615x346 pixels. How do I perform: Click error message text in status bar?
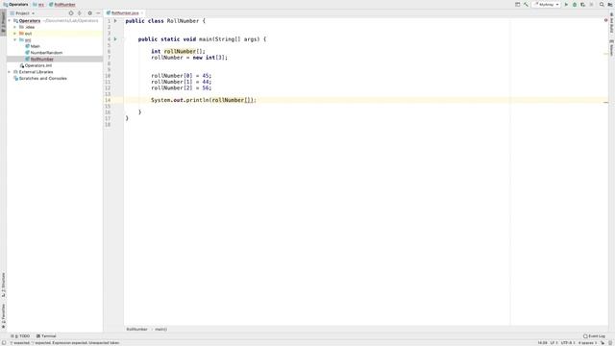[64, 342]
